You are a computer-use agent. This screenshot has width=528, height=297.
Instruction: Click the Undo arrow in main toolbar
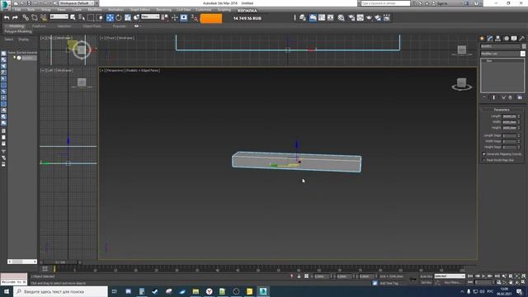tap(7, 18)
